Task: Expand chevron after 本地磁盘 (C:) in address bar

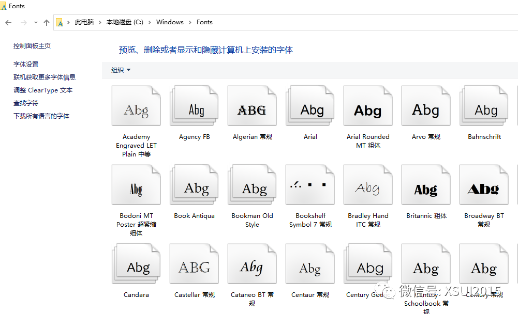Action: pyautogui.click(x=150, y=22)
